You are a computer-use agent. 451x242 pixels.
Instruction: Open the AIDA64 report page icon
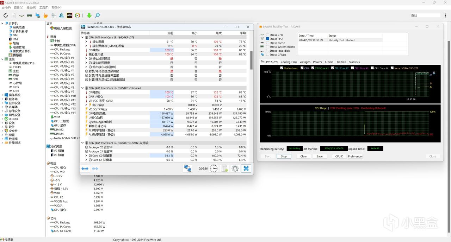(14, 15)
